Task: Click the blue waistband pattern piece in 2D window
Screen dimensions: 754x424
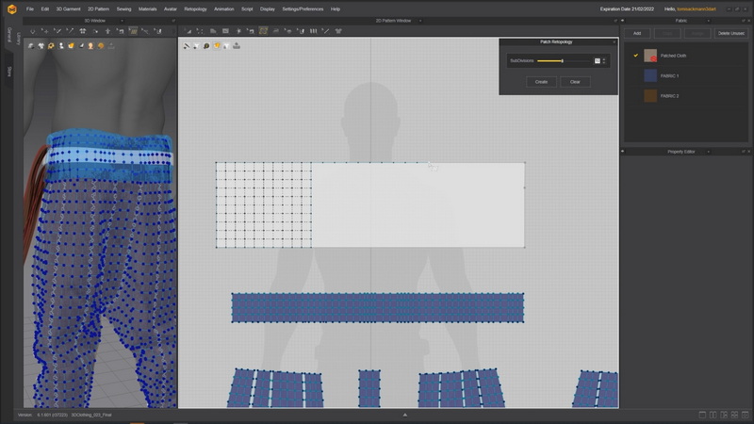Action: click(x=378, y=308)
